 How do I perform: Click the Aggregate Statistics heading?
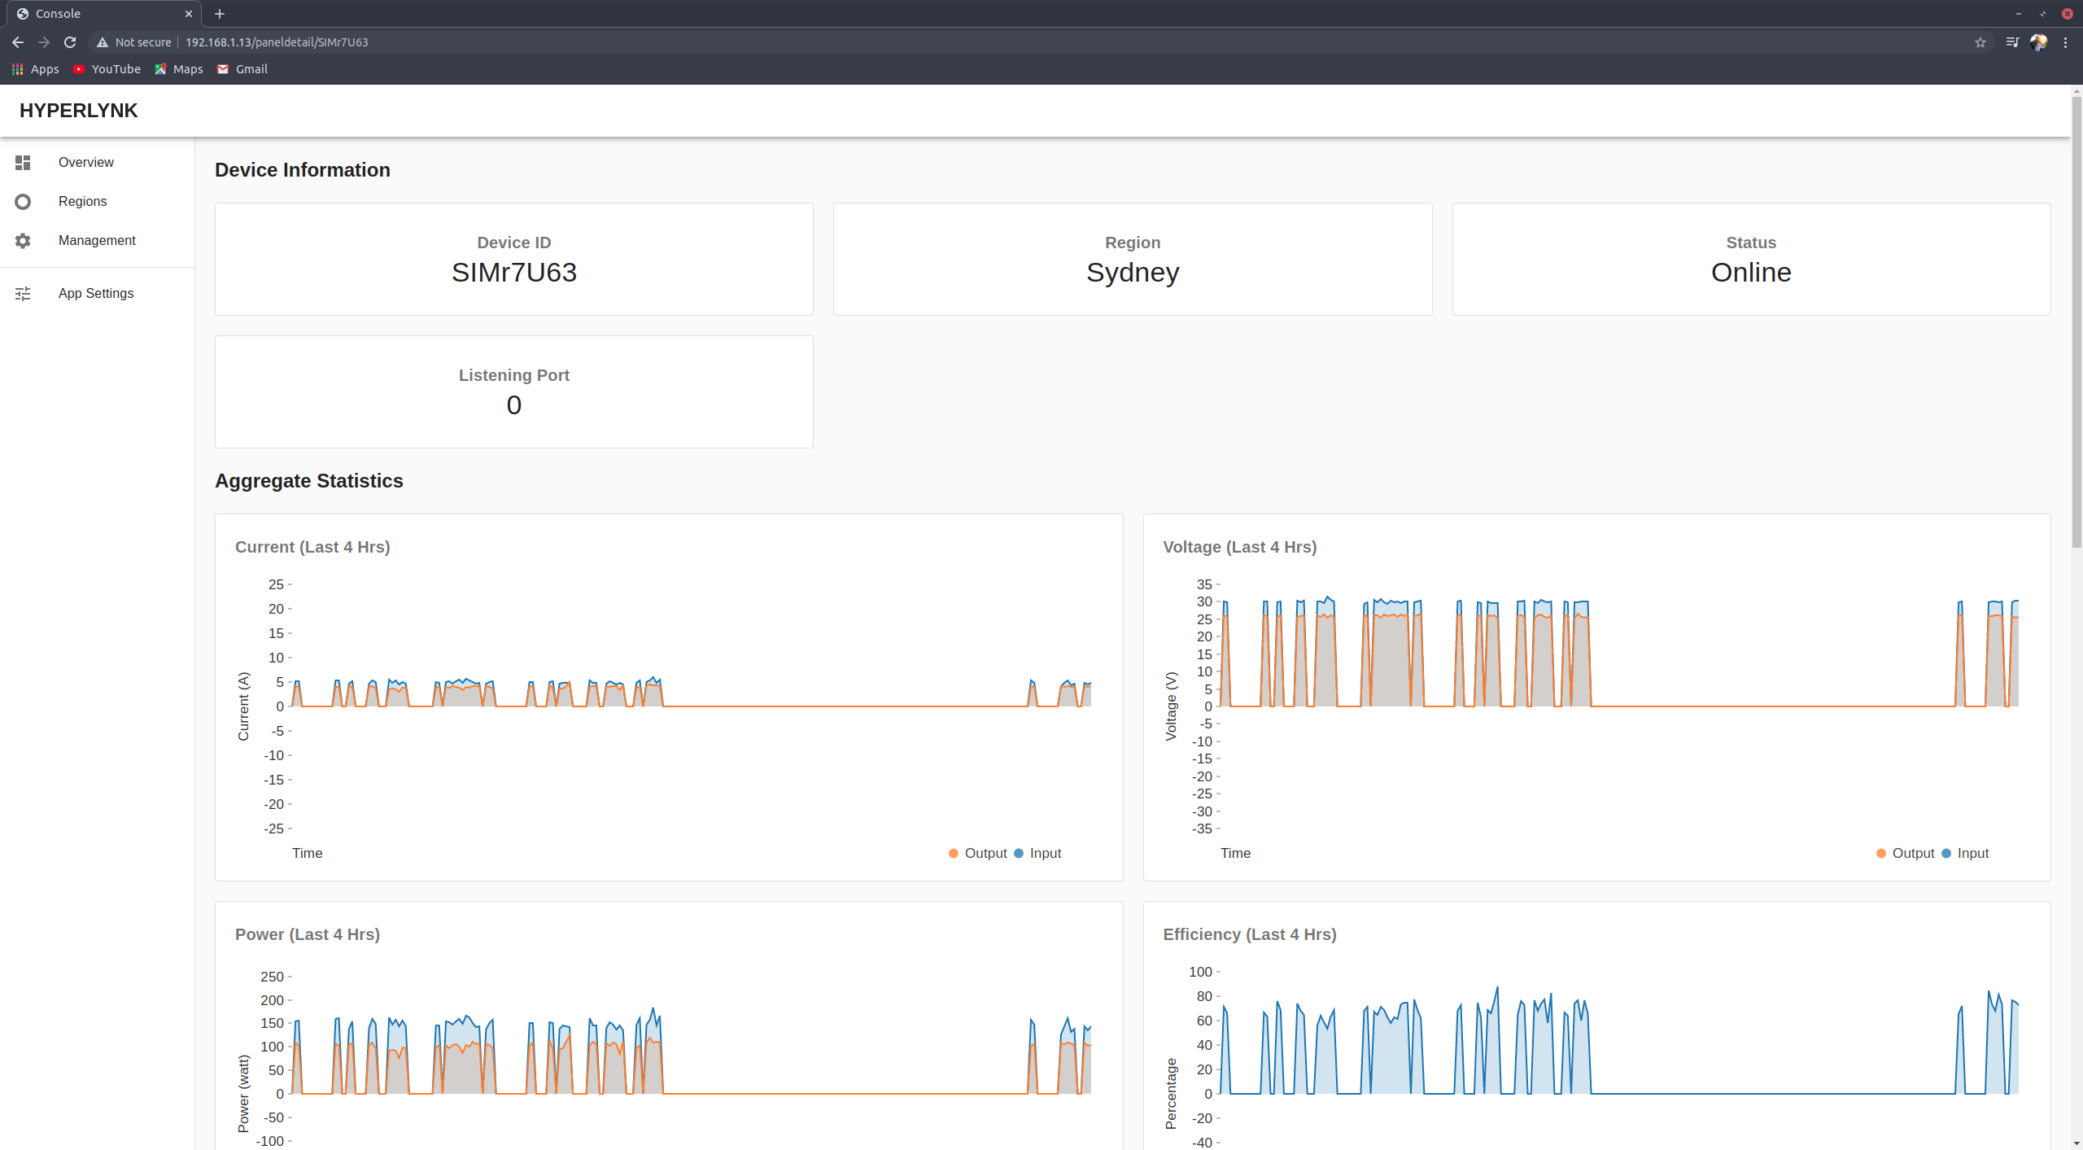(309, 481)
